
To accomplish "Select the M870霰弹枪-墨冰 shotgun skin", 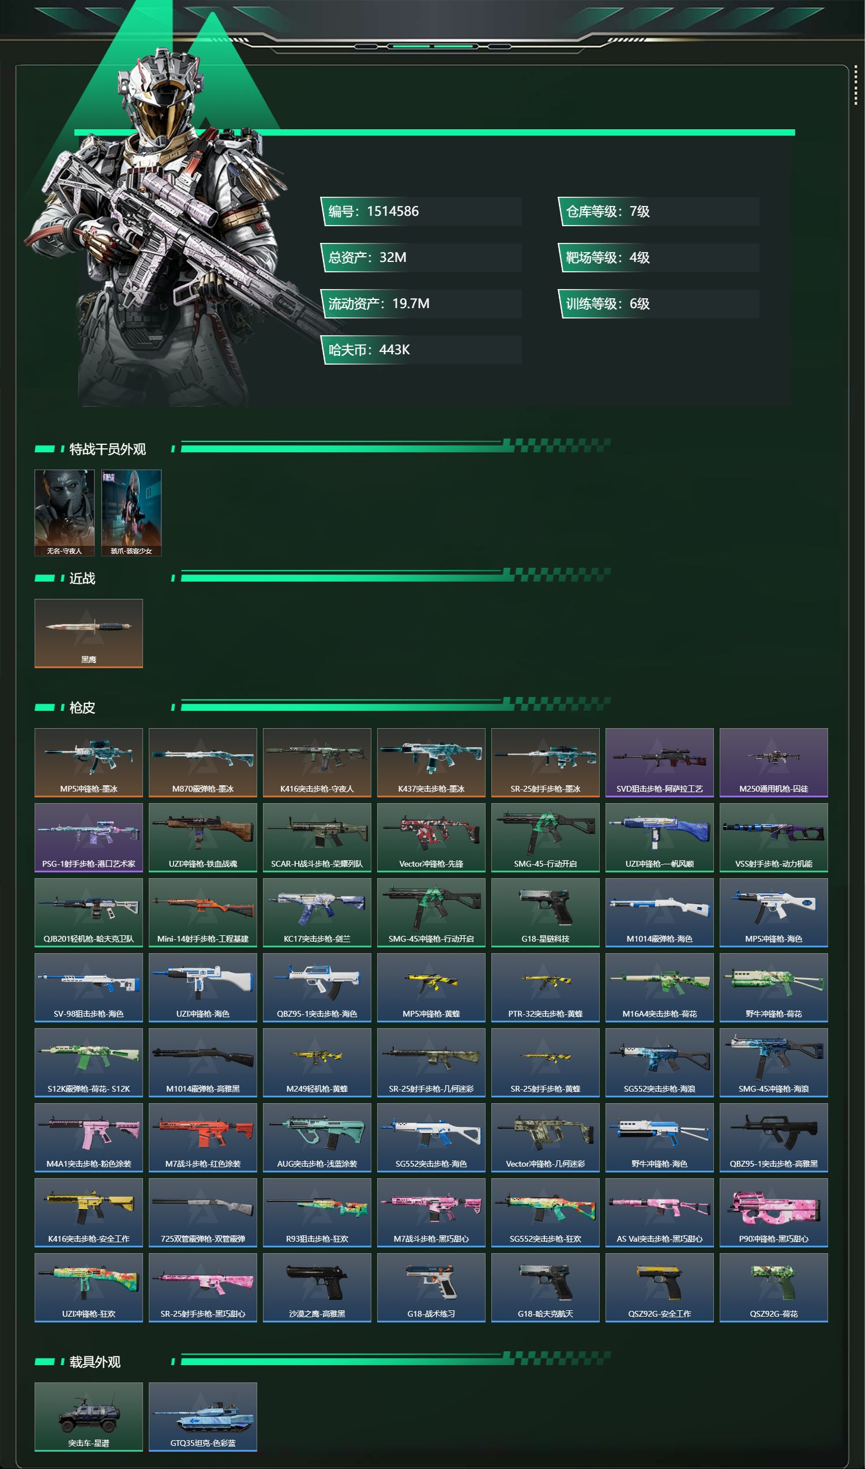I will point(203,762).
